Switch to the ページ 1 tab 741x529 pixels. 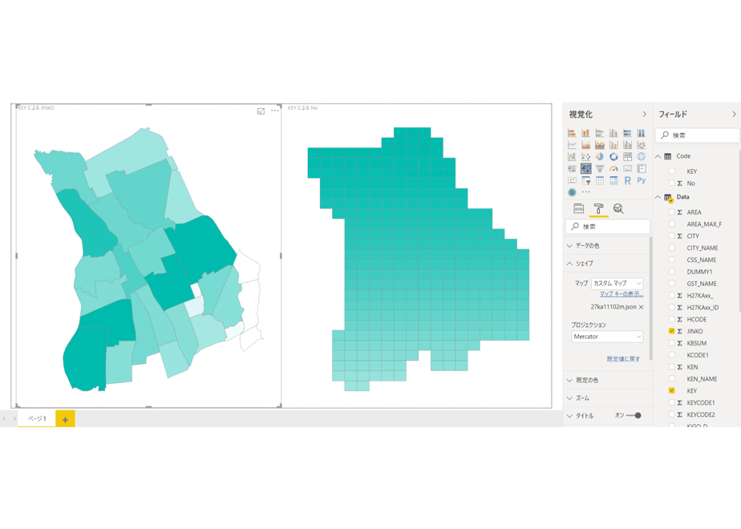[37, 419]
